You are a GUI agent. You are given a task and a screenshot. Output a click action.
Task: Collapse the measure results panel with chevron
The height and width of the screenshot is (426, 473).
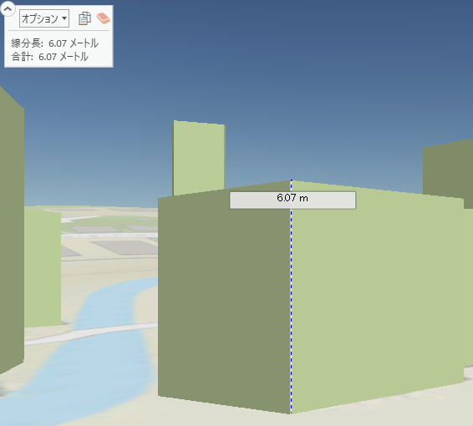click(8, 8)
